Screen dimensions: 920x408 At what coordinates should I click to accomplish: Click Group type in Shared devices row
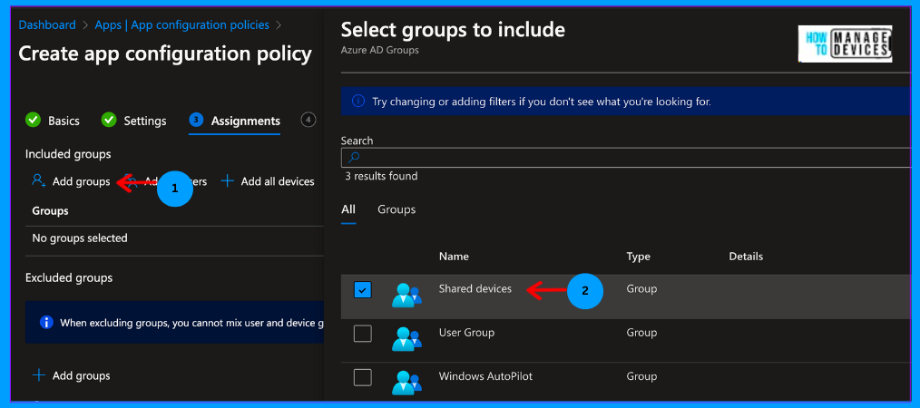coord(641,289)
